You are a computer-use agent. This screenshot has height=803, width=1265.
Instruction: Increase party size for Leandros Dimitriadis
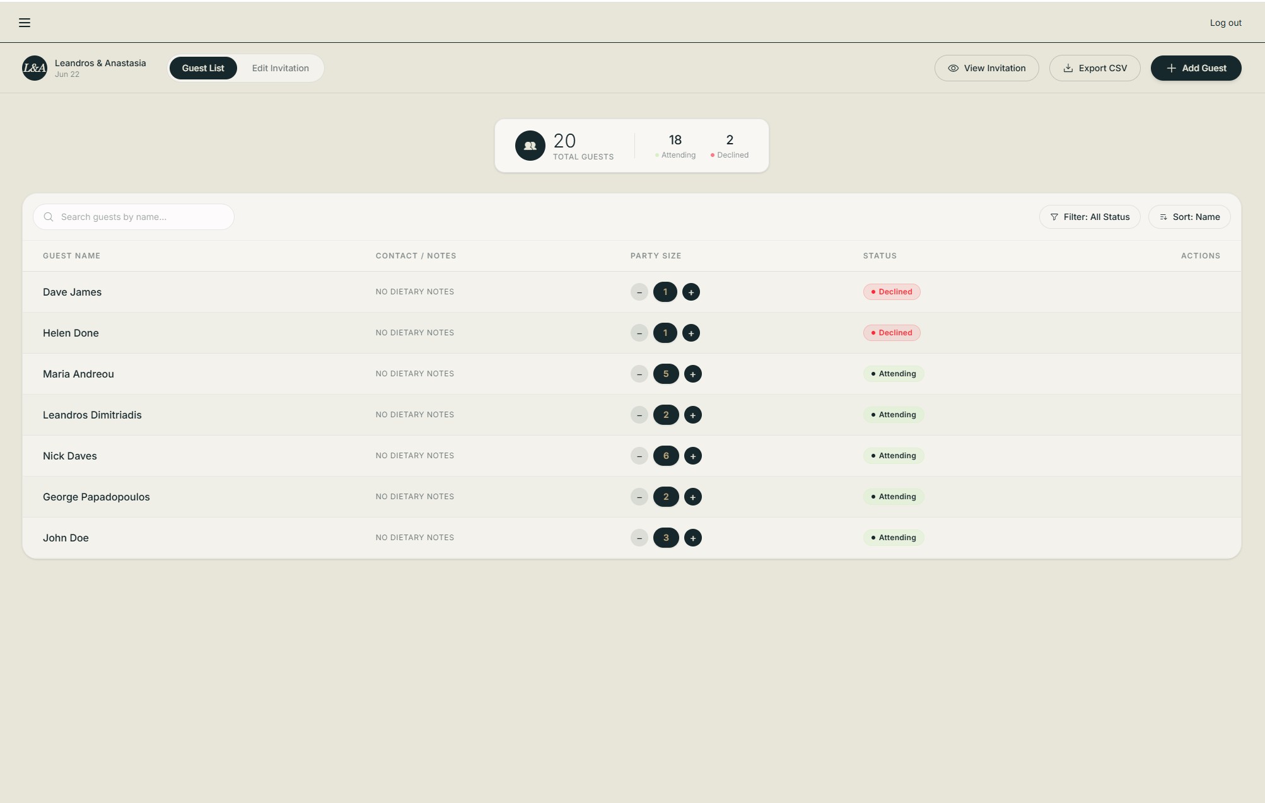(x=693, y=415)
